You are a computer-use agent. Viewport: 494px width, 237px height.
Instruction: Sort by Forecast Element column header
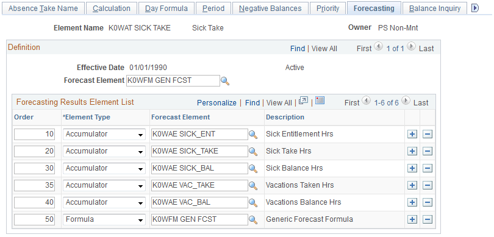(181, 118)
